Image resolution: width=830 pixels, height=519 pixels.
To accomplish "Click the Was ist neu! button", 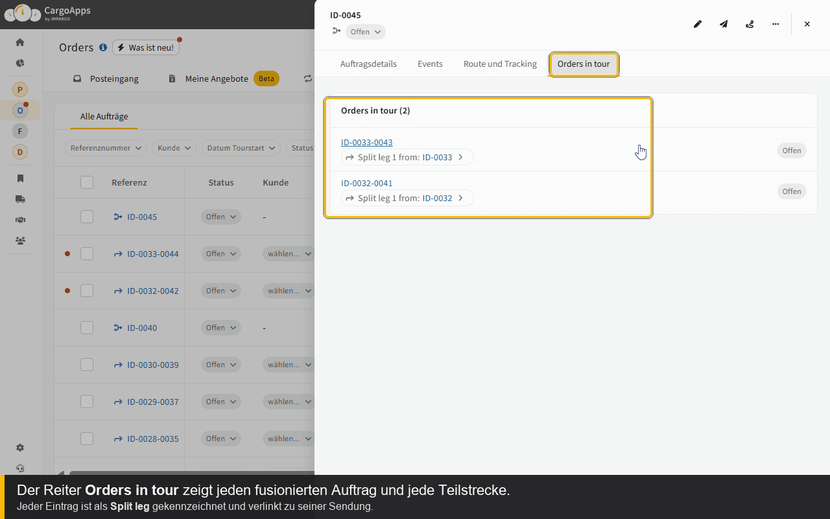I will pyautogui.click(x=146, y=47).
